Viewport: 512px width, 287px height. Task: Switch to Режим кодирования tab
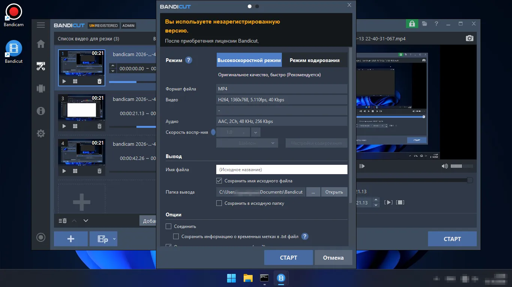[314, 60]
